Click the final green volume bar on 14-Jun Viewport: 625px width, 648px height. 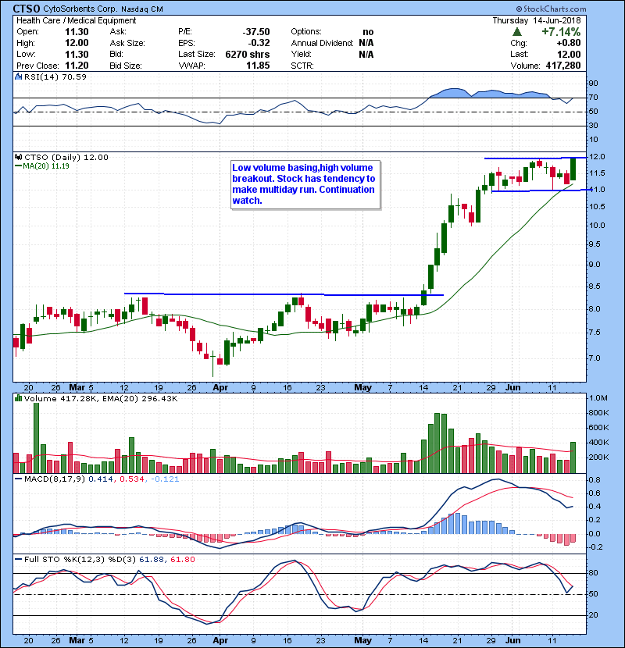[x=573, y=458]
